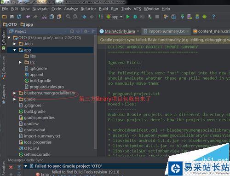The width and height of the screenshot is (230, 176).
Task: Open the File menu
Action: click(5, 9)
